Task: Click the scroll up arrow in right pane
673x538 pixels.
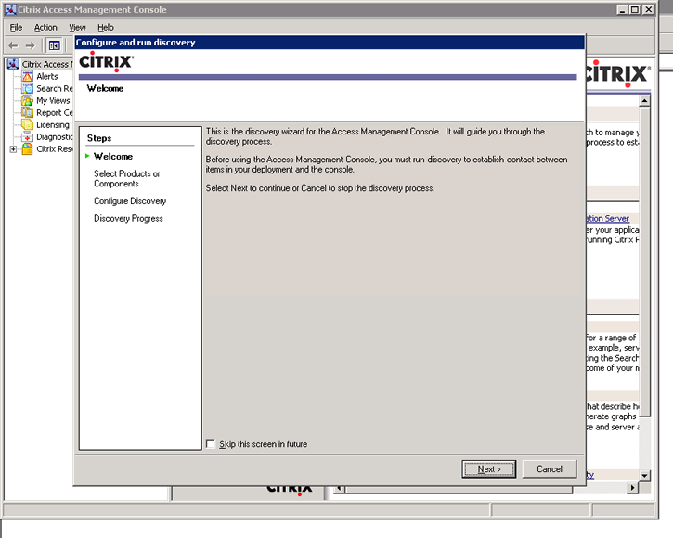Action: 644,101
